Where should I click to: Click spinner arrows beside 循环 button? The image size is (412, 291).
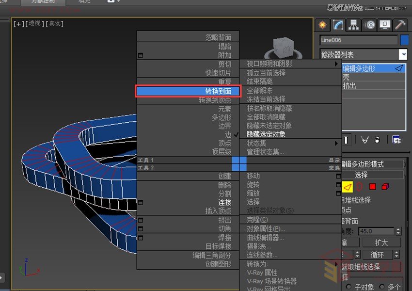click(397, 255)
